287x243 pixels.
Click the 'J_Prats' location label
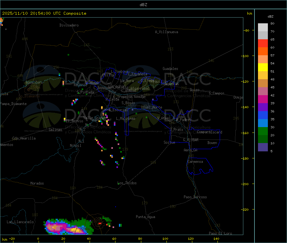point(176,130)
